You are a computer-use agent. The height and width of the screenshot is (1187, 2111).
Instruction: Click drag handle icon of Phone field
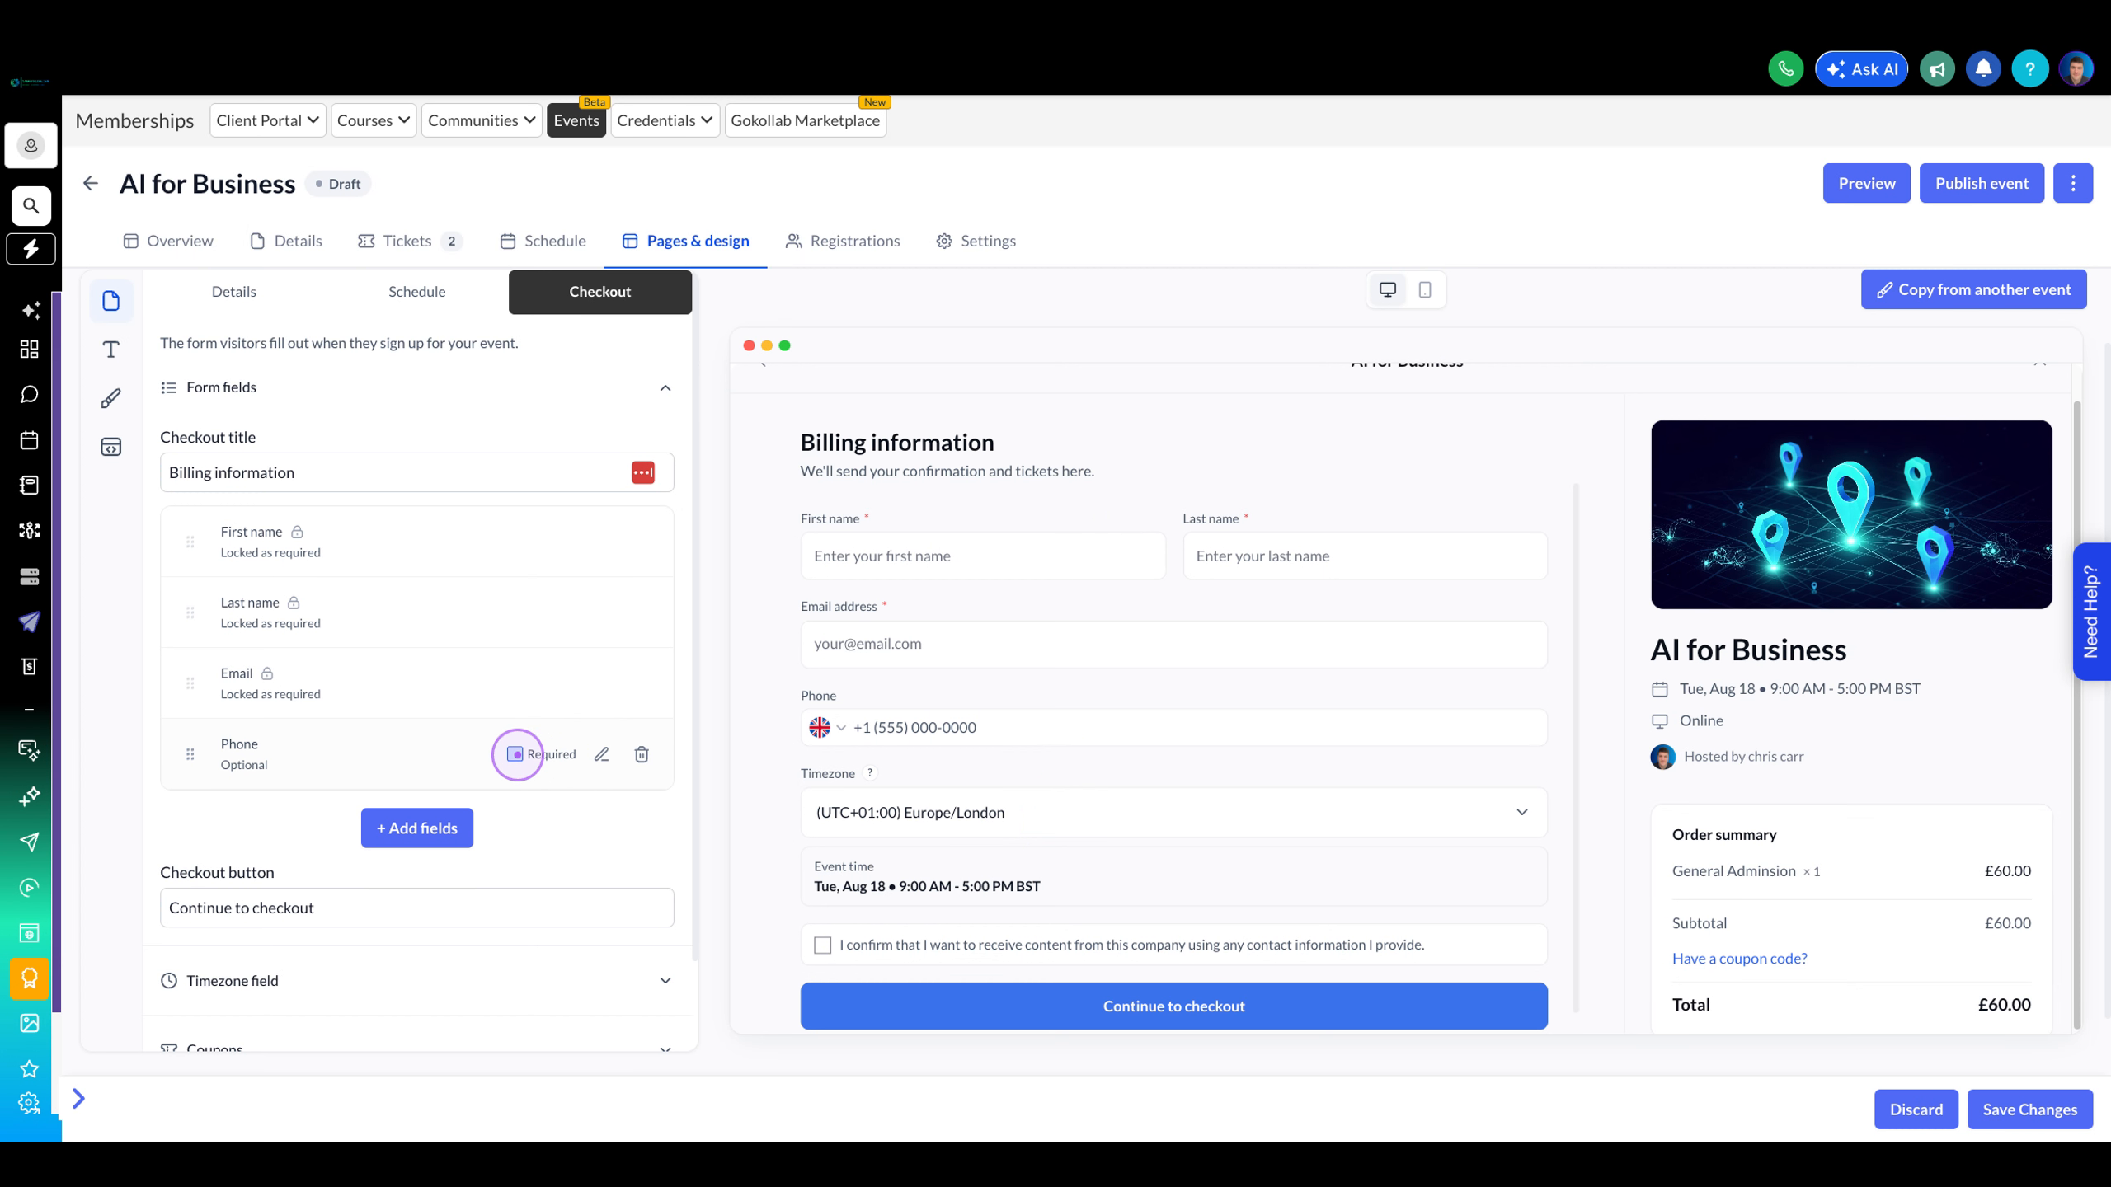pos(190,754)
